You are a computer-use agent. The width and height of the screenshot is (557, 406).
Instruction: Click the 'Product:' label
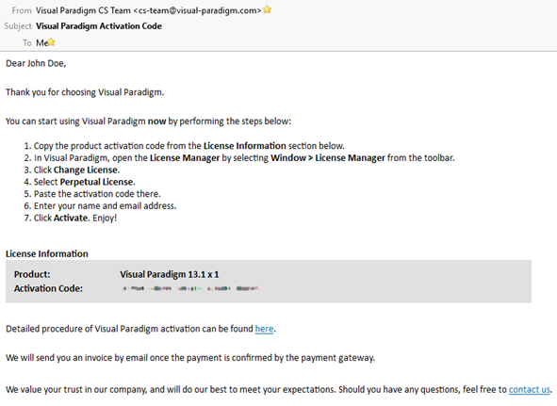click(x=32, y=274)
